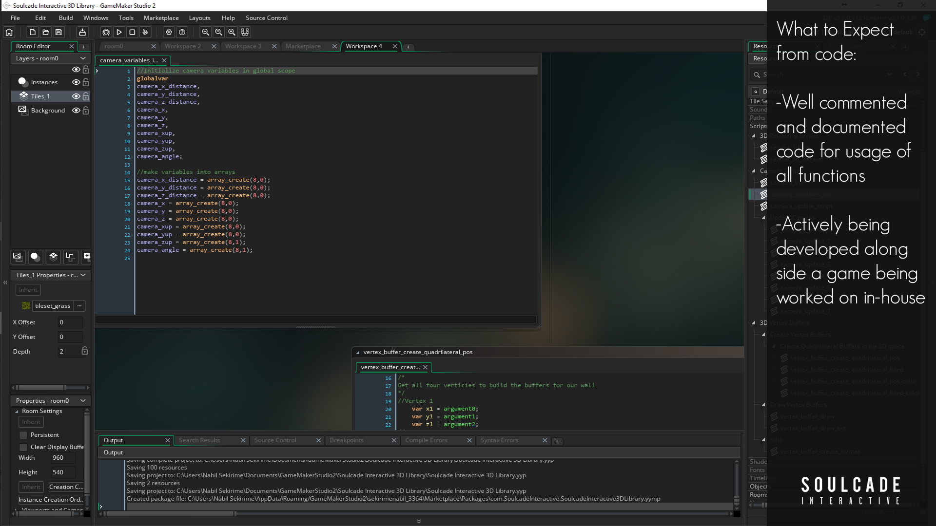Open the Source Control menu
Viewport: 936px width, 526px height.
(x=267, y=18)
